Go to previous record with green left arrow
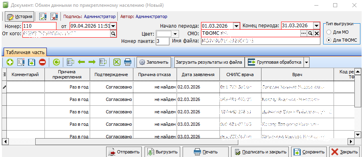This screenshot has height=157, width=362. 81,62
